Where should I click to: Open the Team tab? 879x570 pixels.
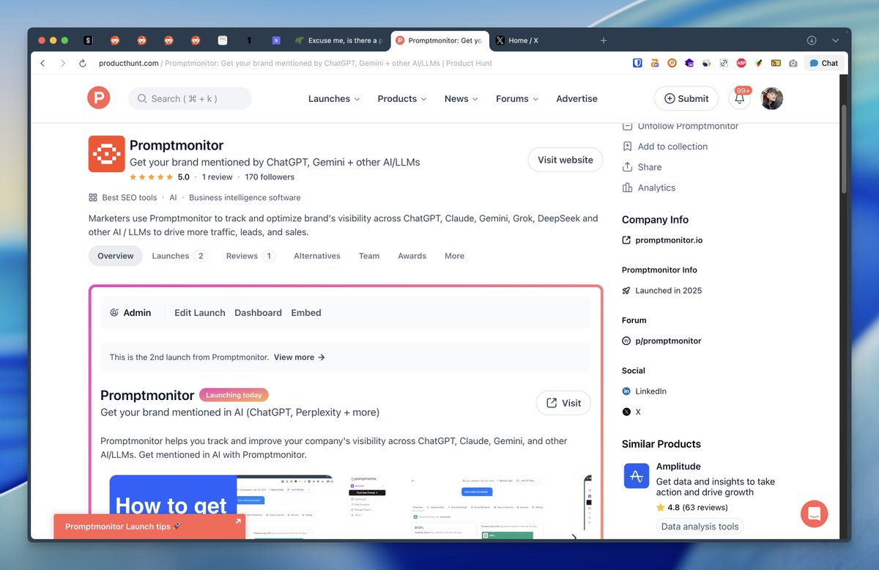coord(369,256)
